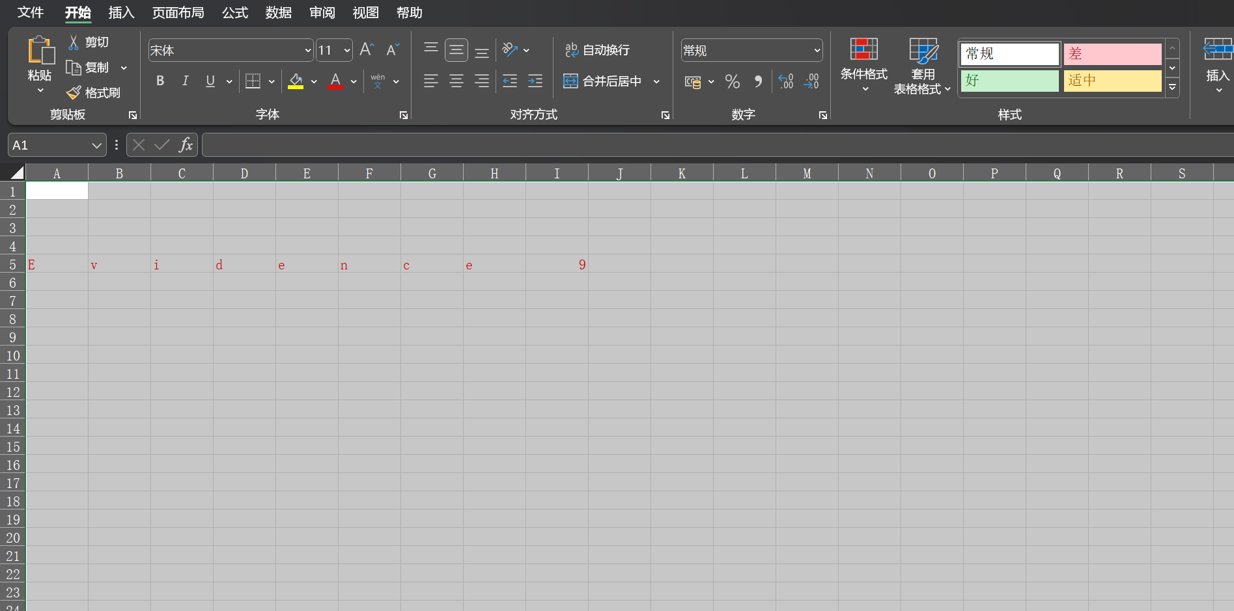Apply the Good (好) cell style
This screenshot has width=1234, height=611.
point(1010,81)
